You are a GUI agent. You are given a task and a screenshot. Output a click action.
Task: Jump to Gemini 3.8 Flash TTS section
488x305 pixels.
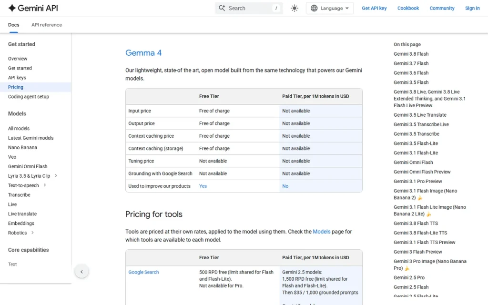click(416, 224)
